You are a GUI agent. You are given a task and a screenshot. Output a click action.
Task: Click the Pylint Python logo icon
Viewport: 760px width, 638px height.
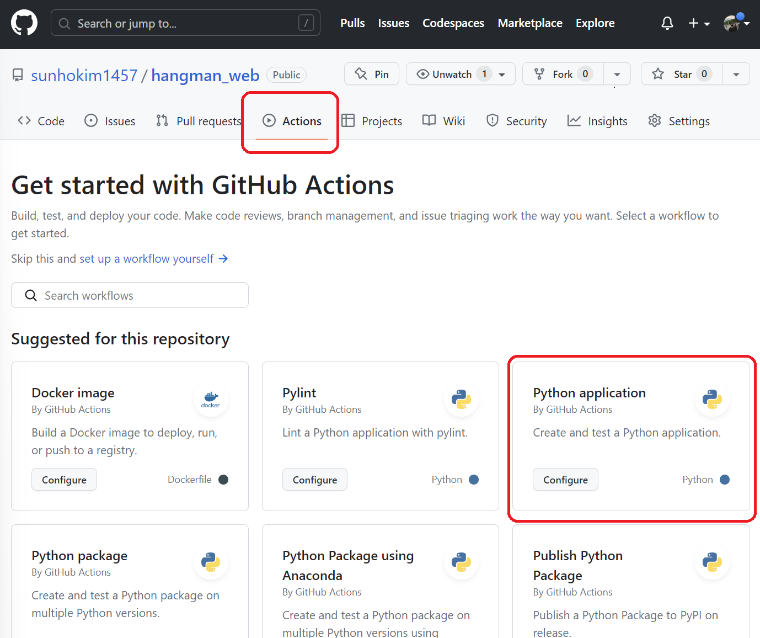(x=461, y=399)
